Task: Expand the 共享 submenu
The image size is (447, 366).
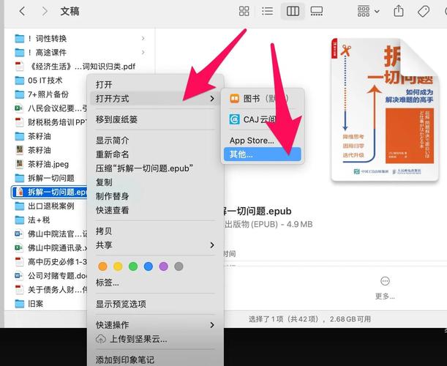Action: pyautogui.click(x=155, y=244)
